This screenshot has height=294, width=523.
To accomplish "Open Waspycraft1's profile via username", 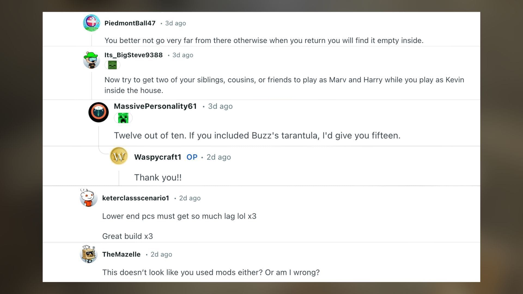I will tap(157, 157).
